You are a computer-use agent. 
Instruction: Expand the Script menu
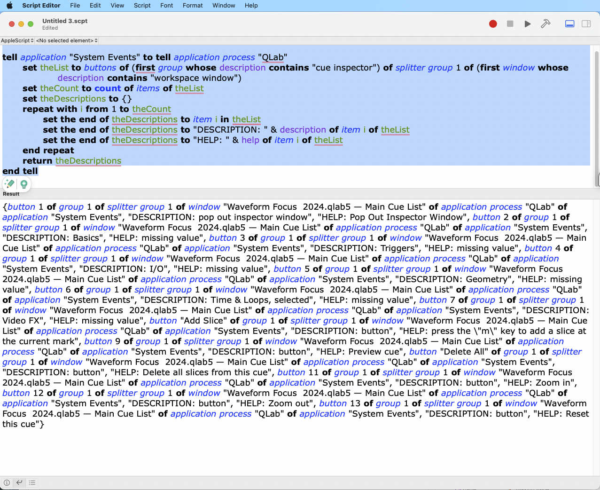(x=141, y=5)
